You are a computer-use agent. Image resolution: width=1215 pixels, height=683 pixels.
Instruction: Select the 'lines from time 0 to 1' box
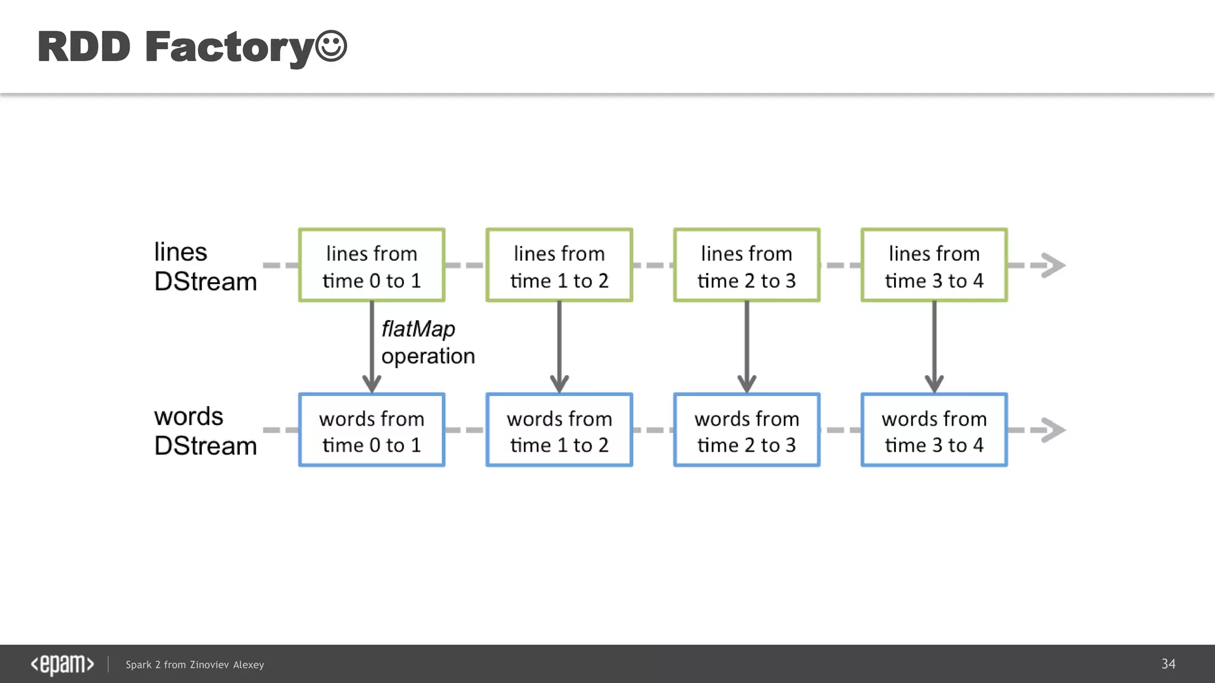[x=372, y=266]
